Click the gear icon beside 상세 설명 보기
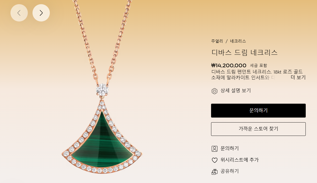The image size is (317, 183). [x=214, y=91]
